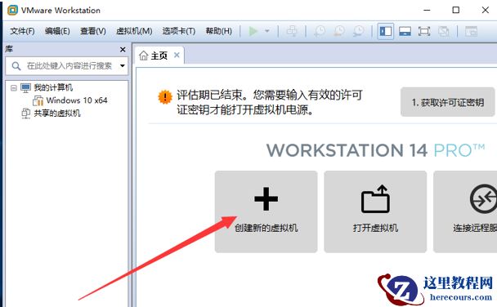Click the Unity mode toolbar icon
The image size is (497, 307).
click(443, 31)
